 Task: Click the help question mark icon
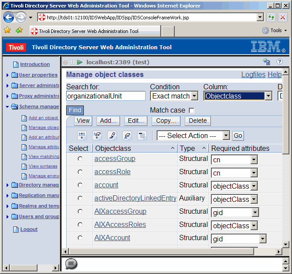pos(279,62)
